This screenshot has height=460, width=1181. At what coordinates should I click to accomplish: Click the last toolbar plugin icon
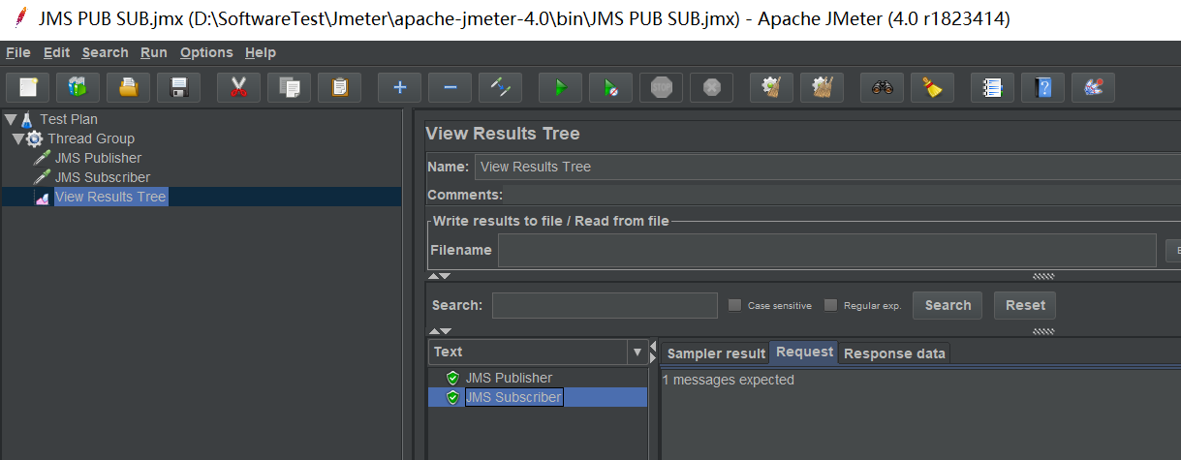tap(1093, 87)
